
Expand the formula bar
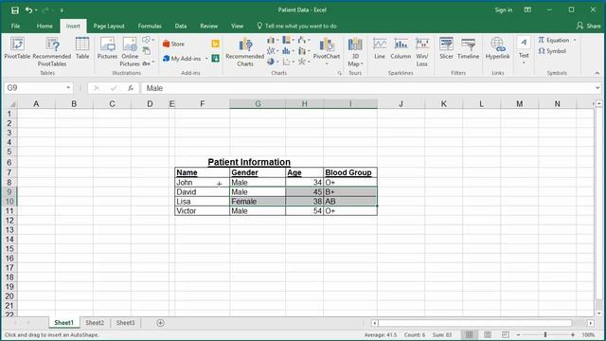pos(597,88)
